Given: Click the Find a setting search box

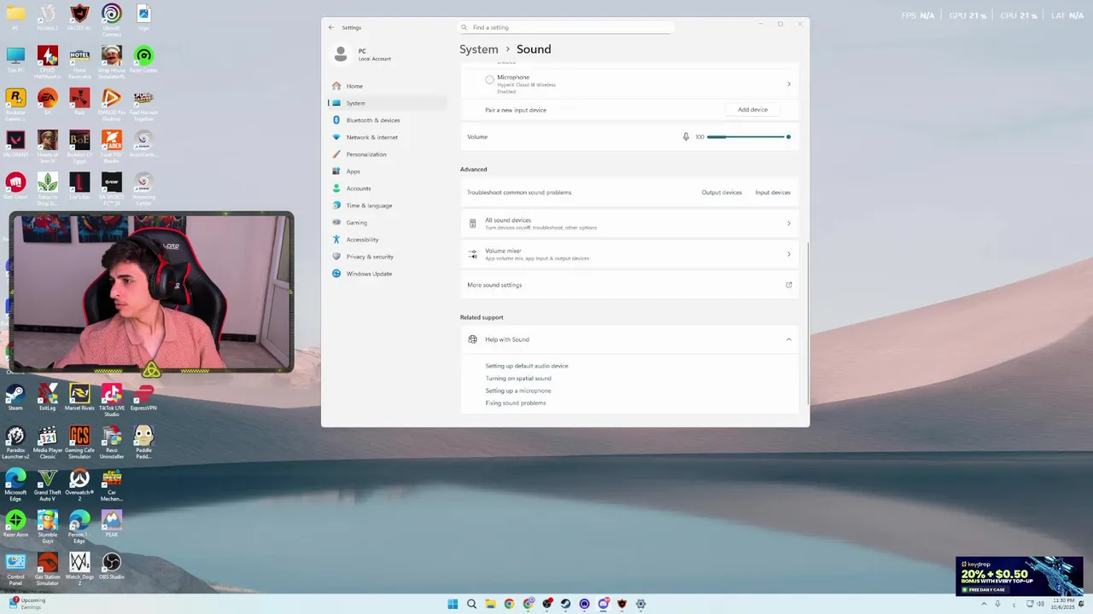Looking at the screenshot, I should [565, 27].
